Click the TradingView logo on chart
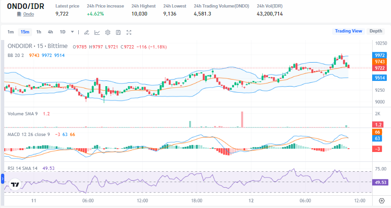Viewport: 391px width, 208px height. pyautogui.click(x=15, y=184)
